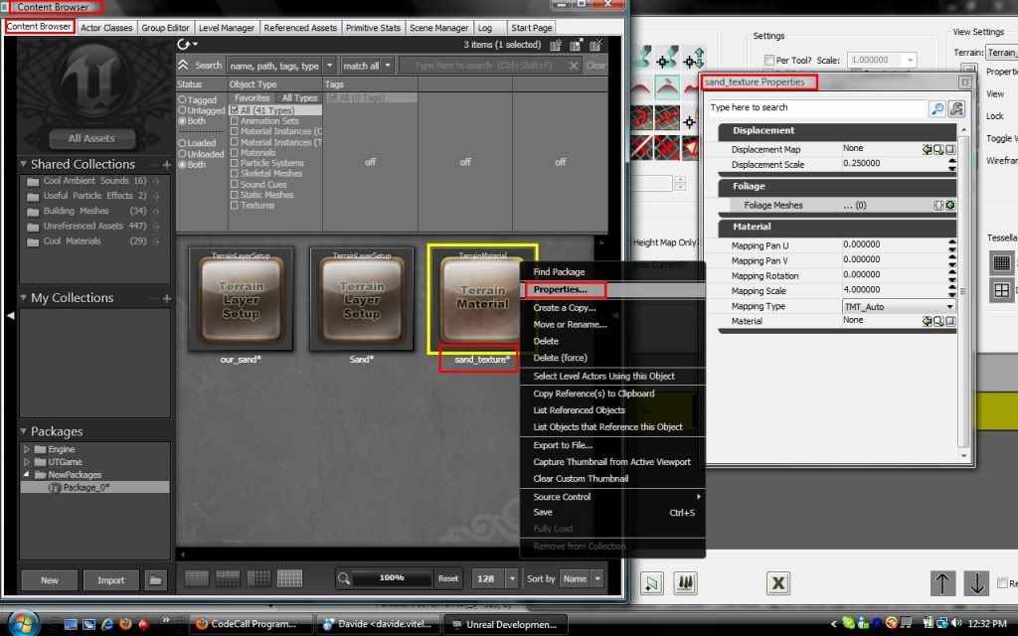The image size is (1018, 636).
Task: Use selected object for Material property
Action: [928, 321]
